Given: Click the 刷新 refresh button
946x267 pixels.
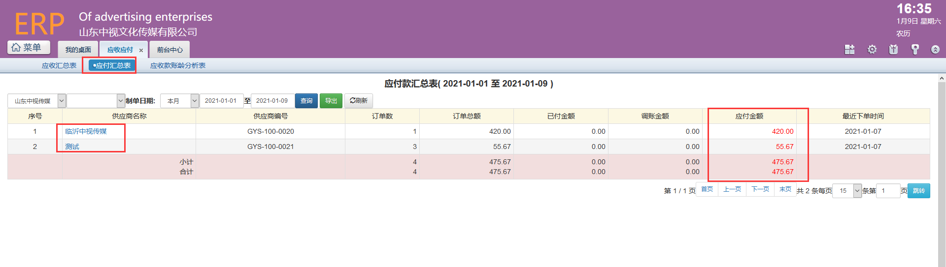Looking at the screenshot, I should pos(359,101).
